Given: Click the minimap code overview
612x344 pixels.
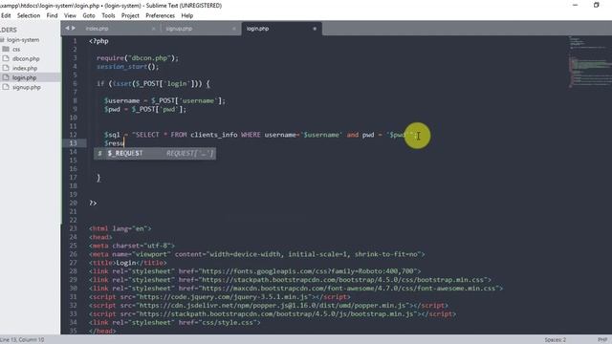Looking at the screenshot, I should (x=589, y=61).
